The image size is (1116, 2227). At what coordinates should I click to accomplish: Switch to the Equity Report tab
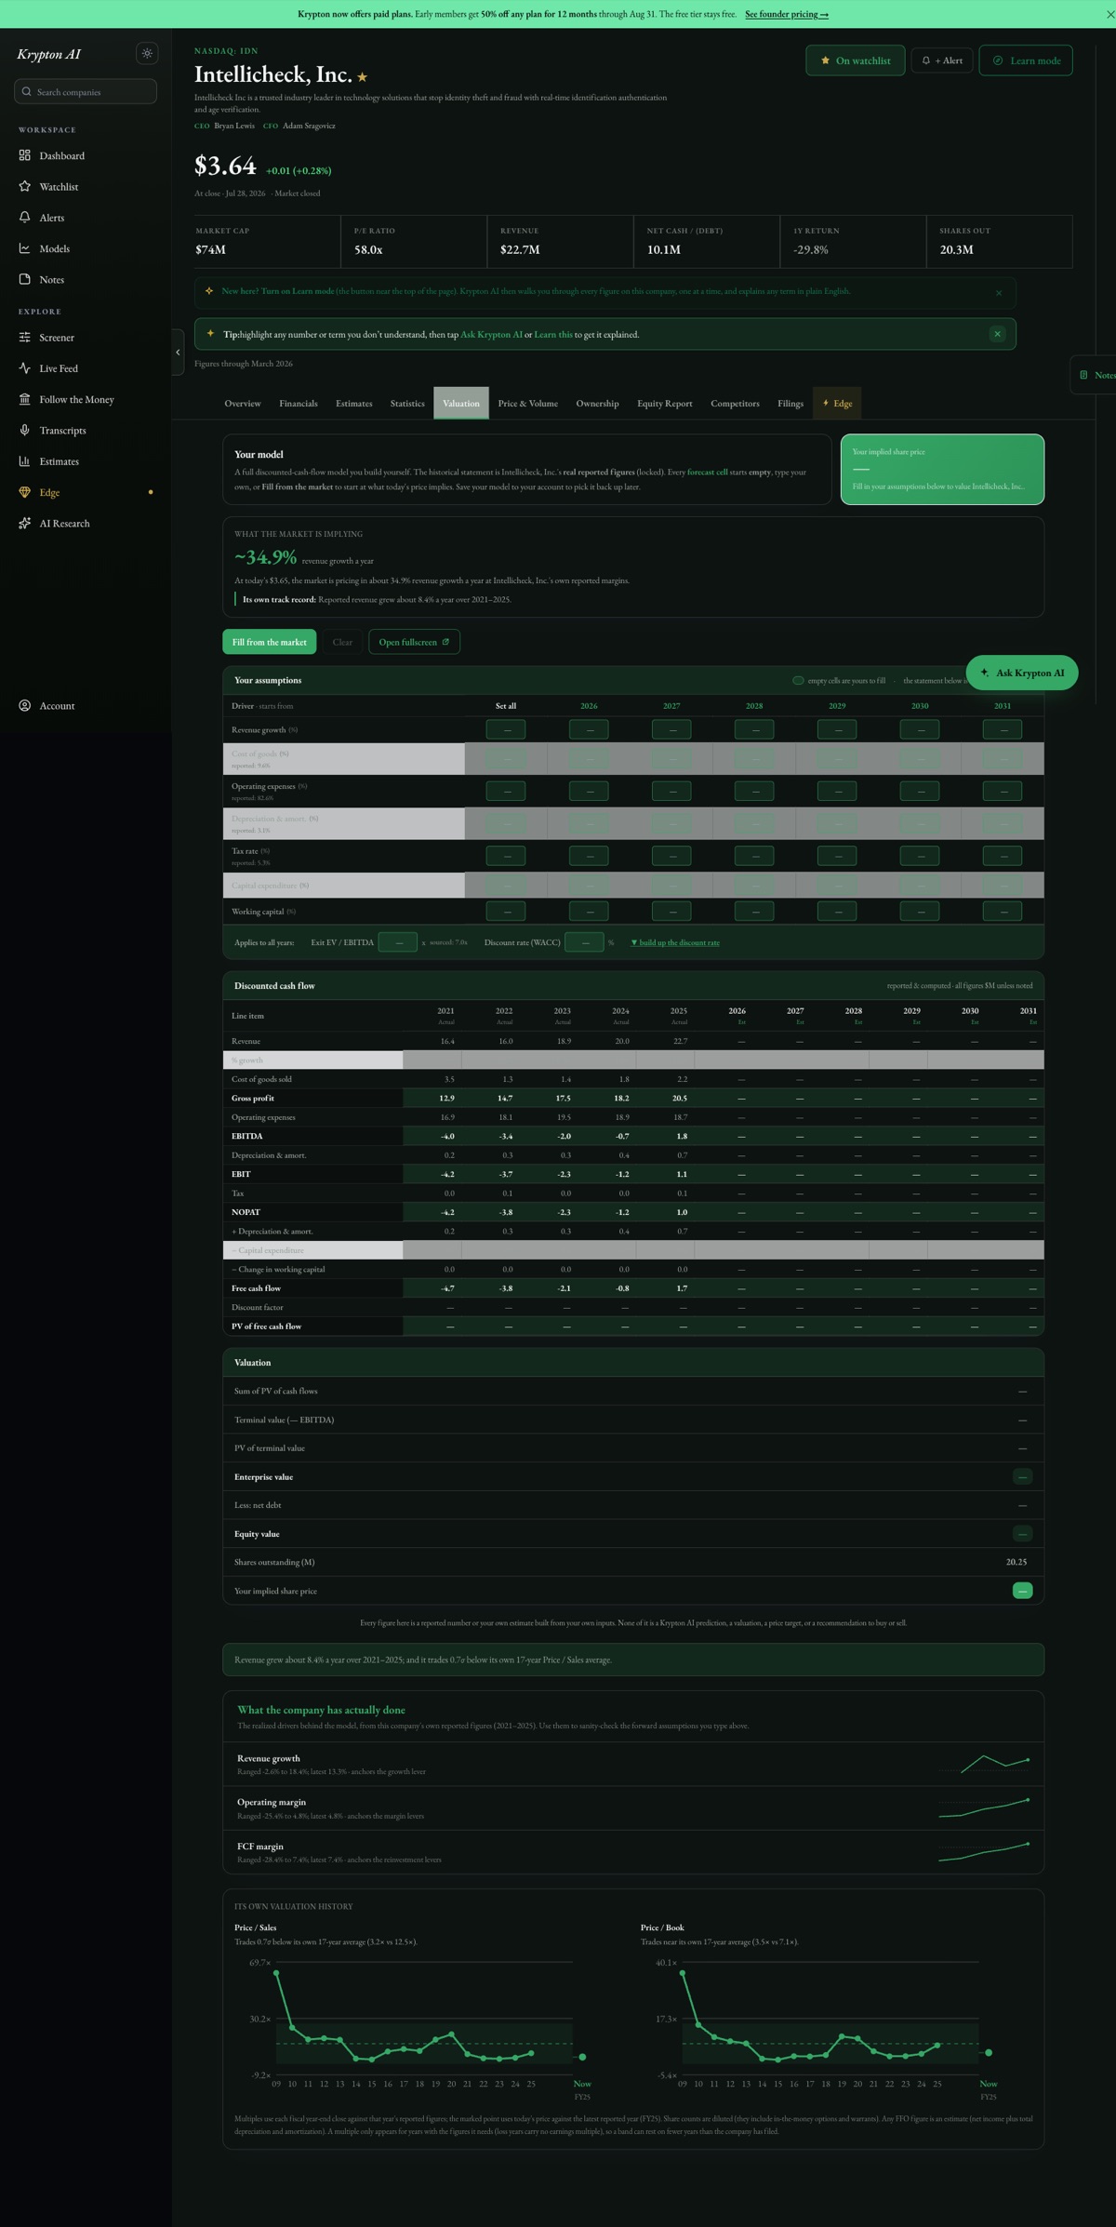click(665, 403)
